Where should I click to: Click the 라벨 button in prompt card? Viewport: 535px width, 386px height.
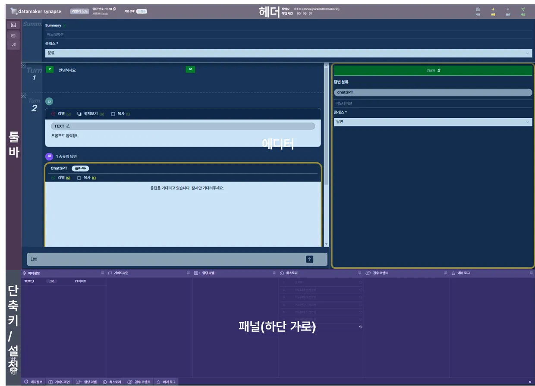pyautogui.click(x=61, y=114)
